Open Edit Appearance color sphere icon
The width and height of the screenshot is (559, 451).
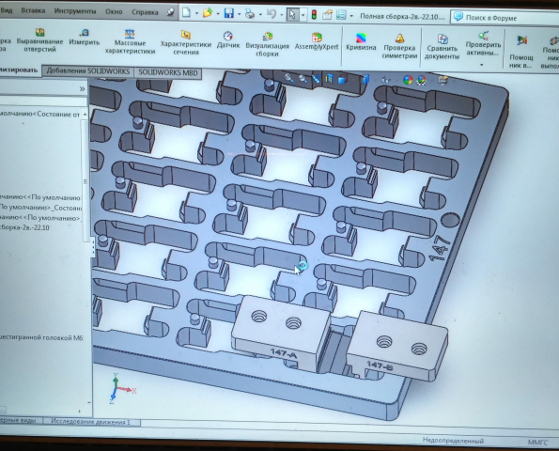(408, 80)
